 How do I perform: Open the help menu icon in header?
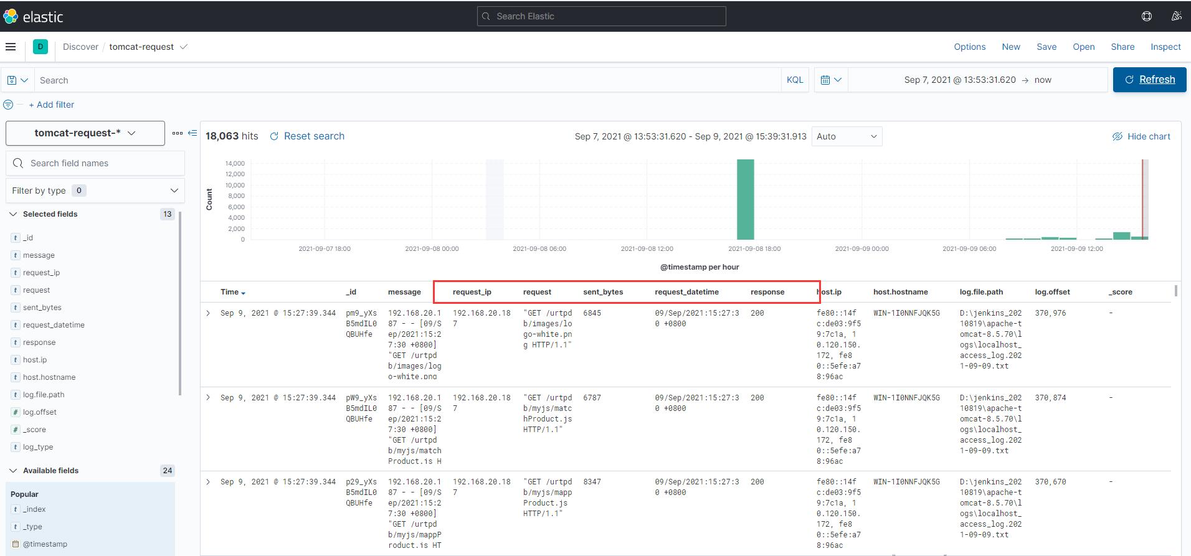coord(1146,16)
